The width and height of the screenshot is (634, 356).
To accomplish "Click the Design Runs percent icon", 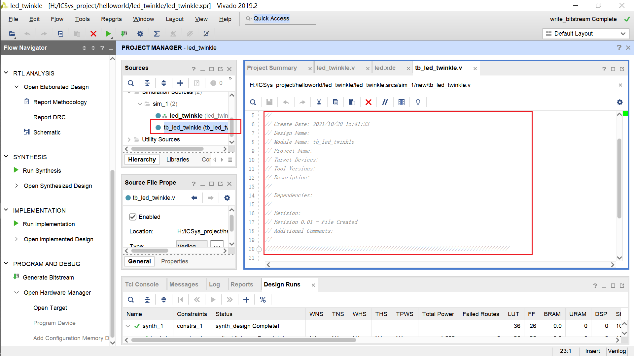I will point(263,300).
